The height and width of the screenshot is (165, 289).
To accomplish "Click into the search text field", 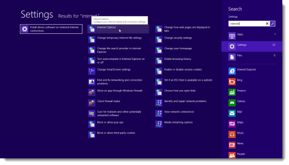I will pos(247,24).
